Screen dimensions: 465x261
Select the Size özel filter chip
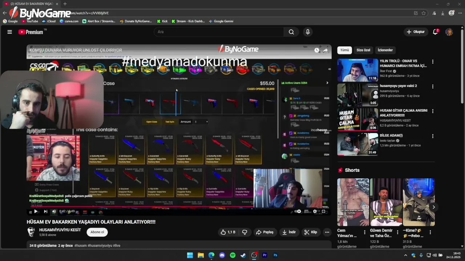pos(363,50)
